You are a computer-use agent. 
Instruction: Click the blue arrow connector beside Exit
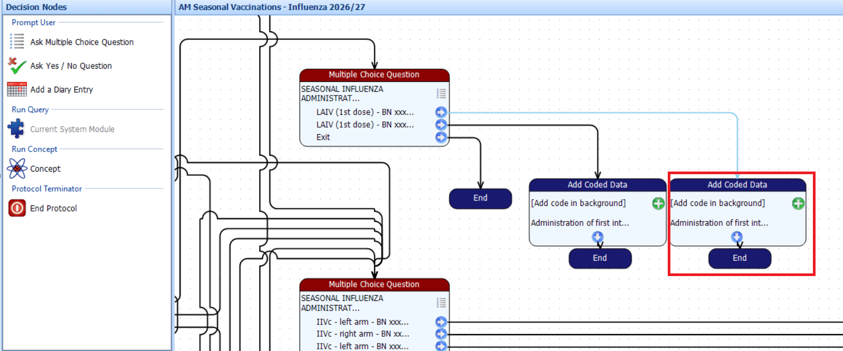pos(441,137)
